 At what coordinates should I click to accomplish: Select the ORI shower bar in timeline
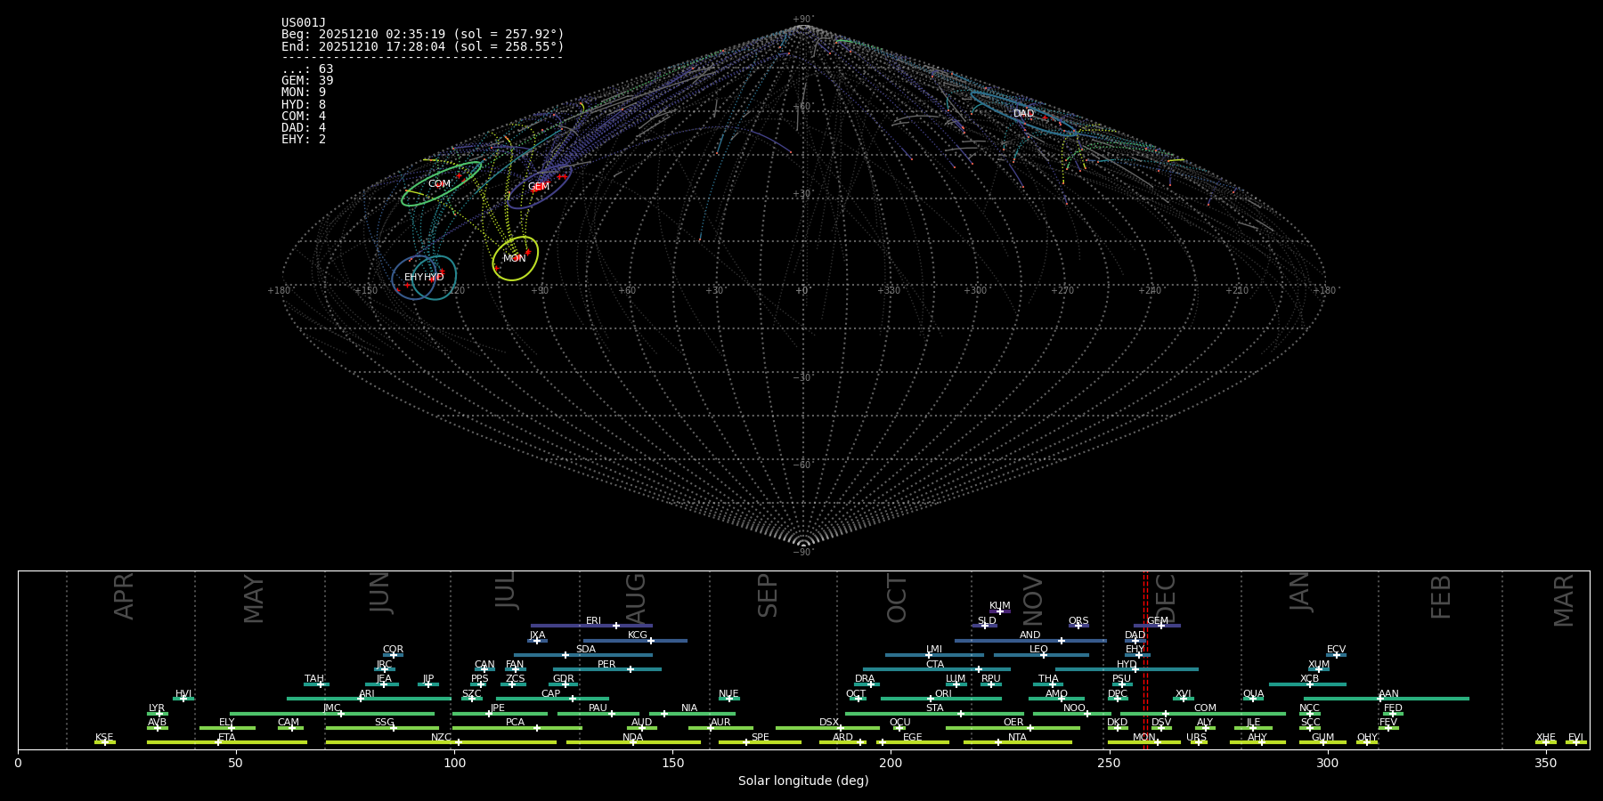click(940, 699)
